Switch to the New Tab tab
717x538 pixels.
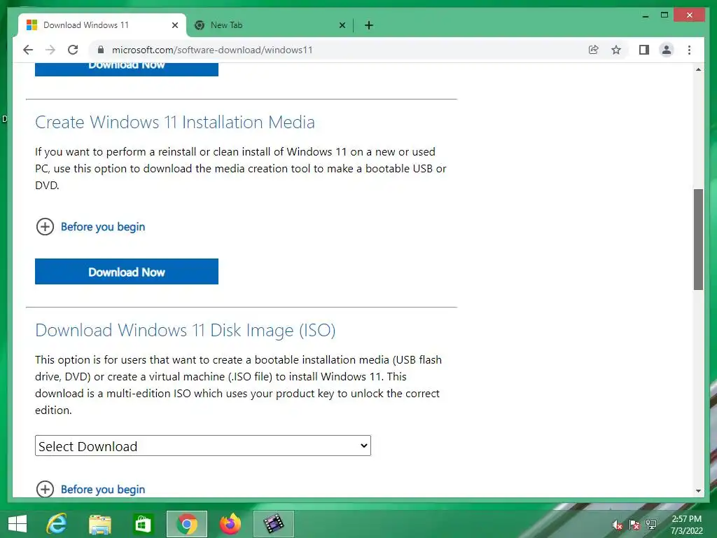[270, 25]
